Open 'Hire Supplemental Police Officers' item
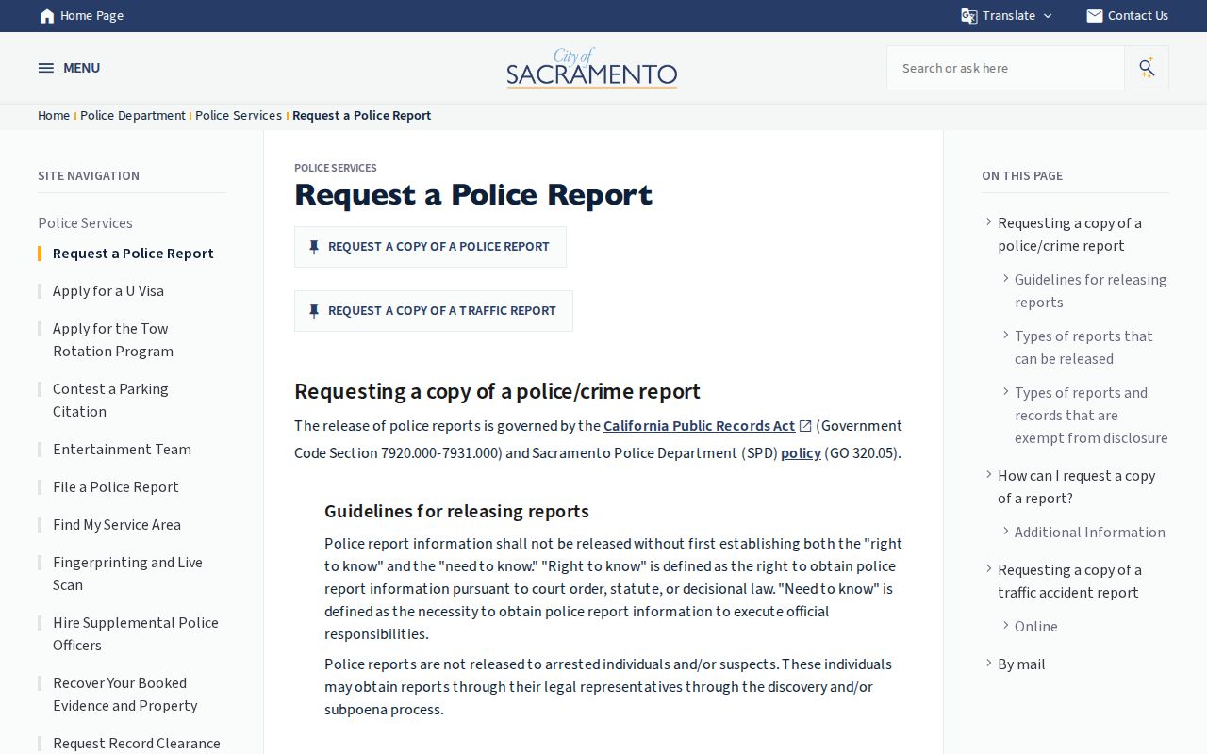The image size is (1207, 754). tap(136, 634)
